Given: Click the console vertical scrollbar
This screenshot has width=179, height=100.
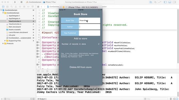Looking at the screenshot, I should click(178, 94).
